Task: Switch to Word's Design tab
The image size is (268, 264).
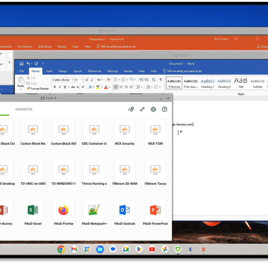Action: click(x=63, y=71)
